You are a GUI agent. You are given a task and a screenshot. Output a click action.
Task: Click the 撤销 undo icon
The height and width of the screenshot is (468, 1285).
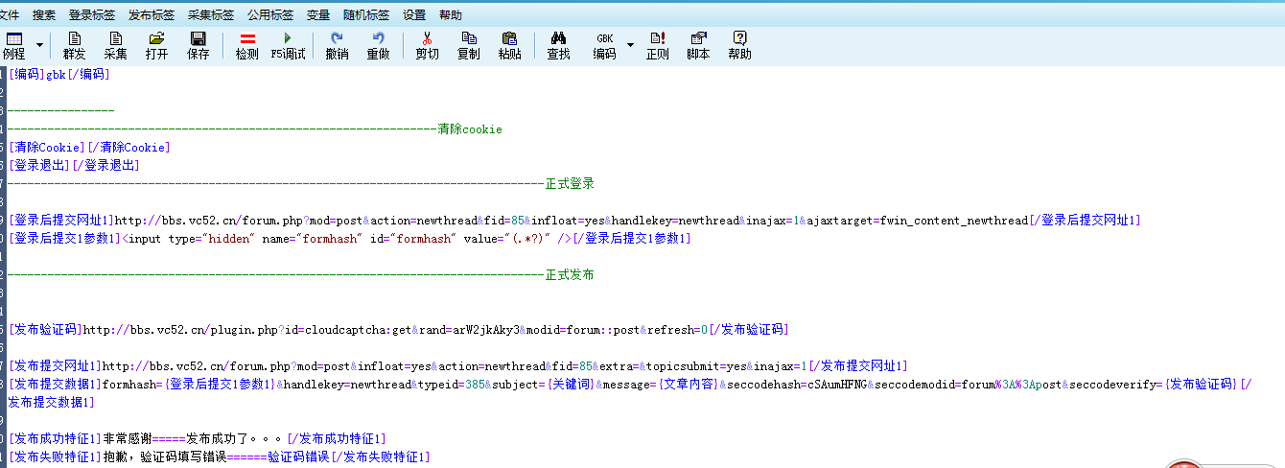pyautogui.click(x=338, y=45)
